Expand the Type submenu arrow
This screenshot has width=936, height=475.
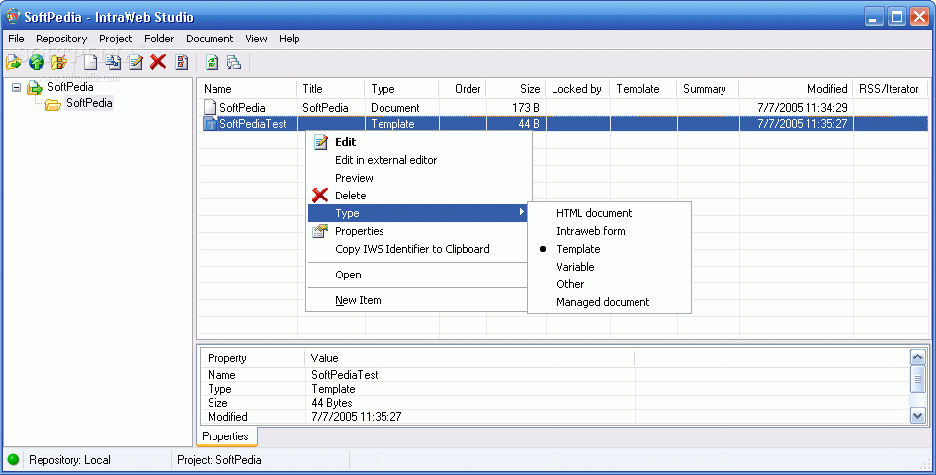521,212
